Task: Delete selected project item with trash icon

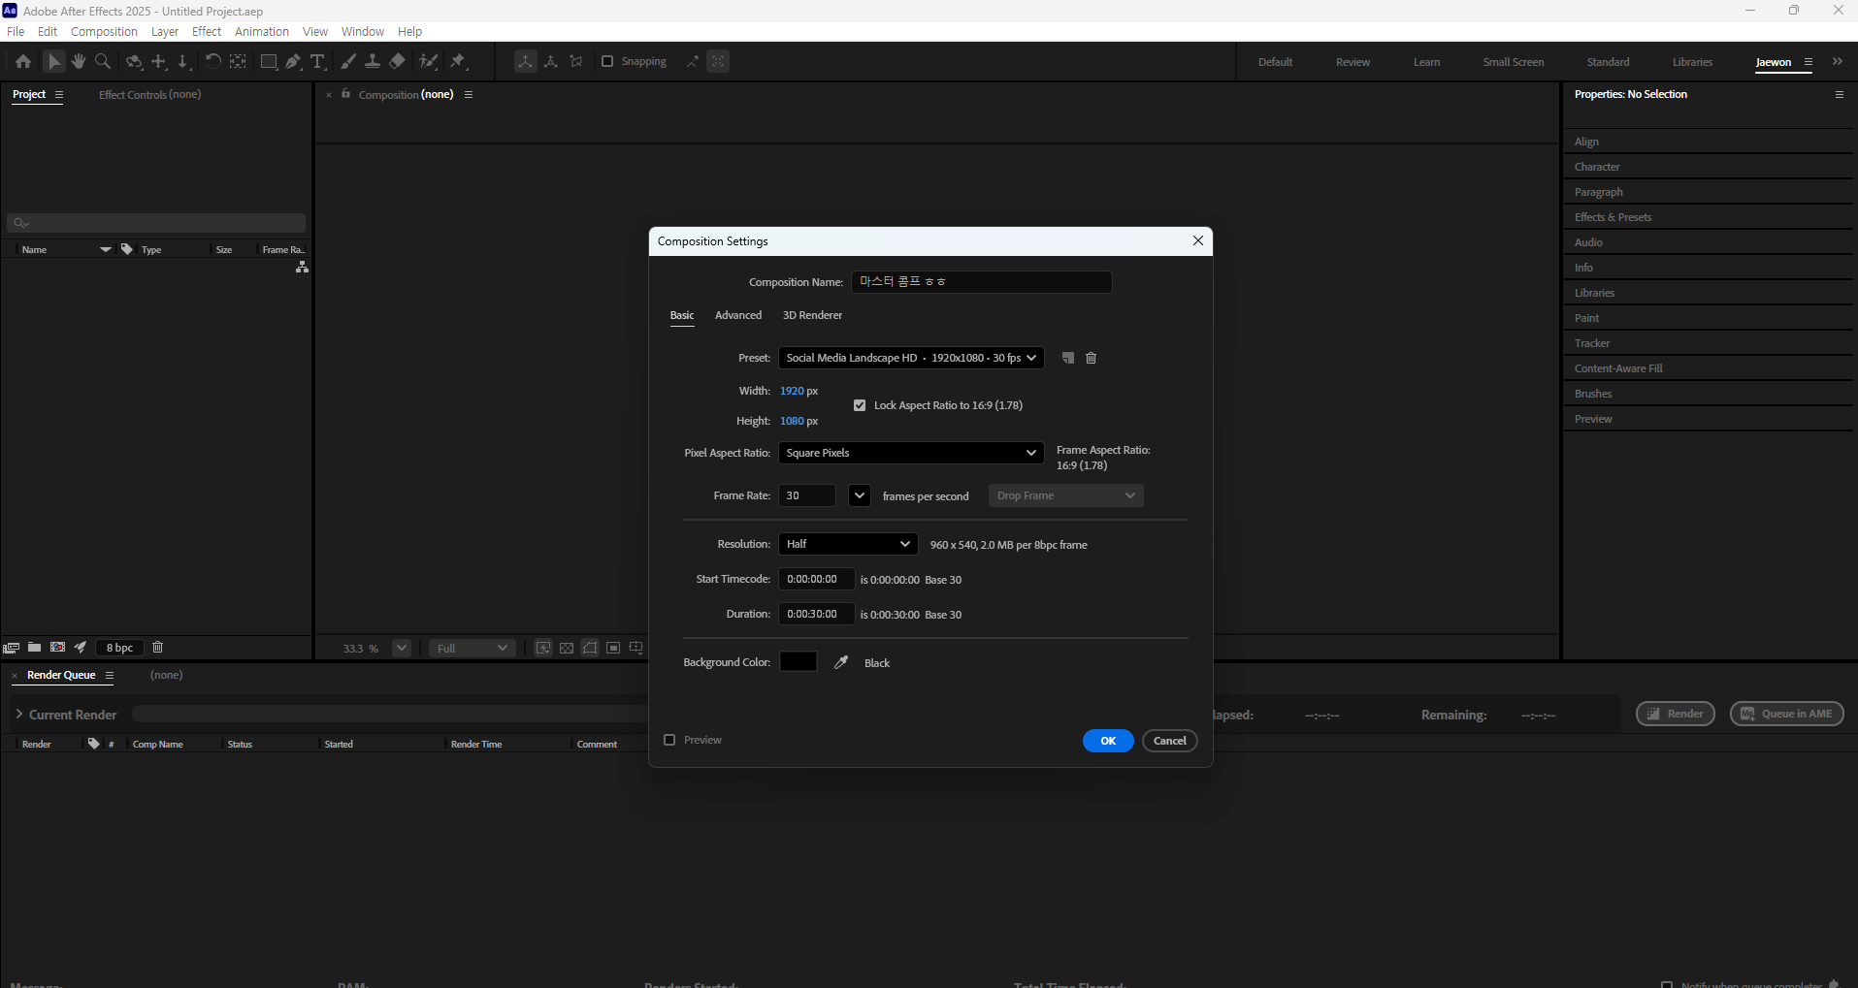Action: (x=158, y=648)
